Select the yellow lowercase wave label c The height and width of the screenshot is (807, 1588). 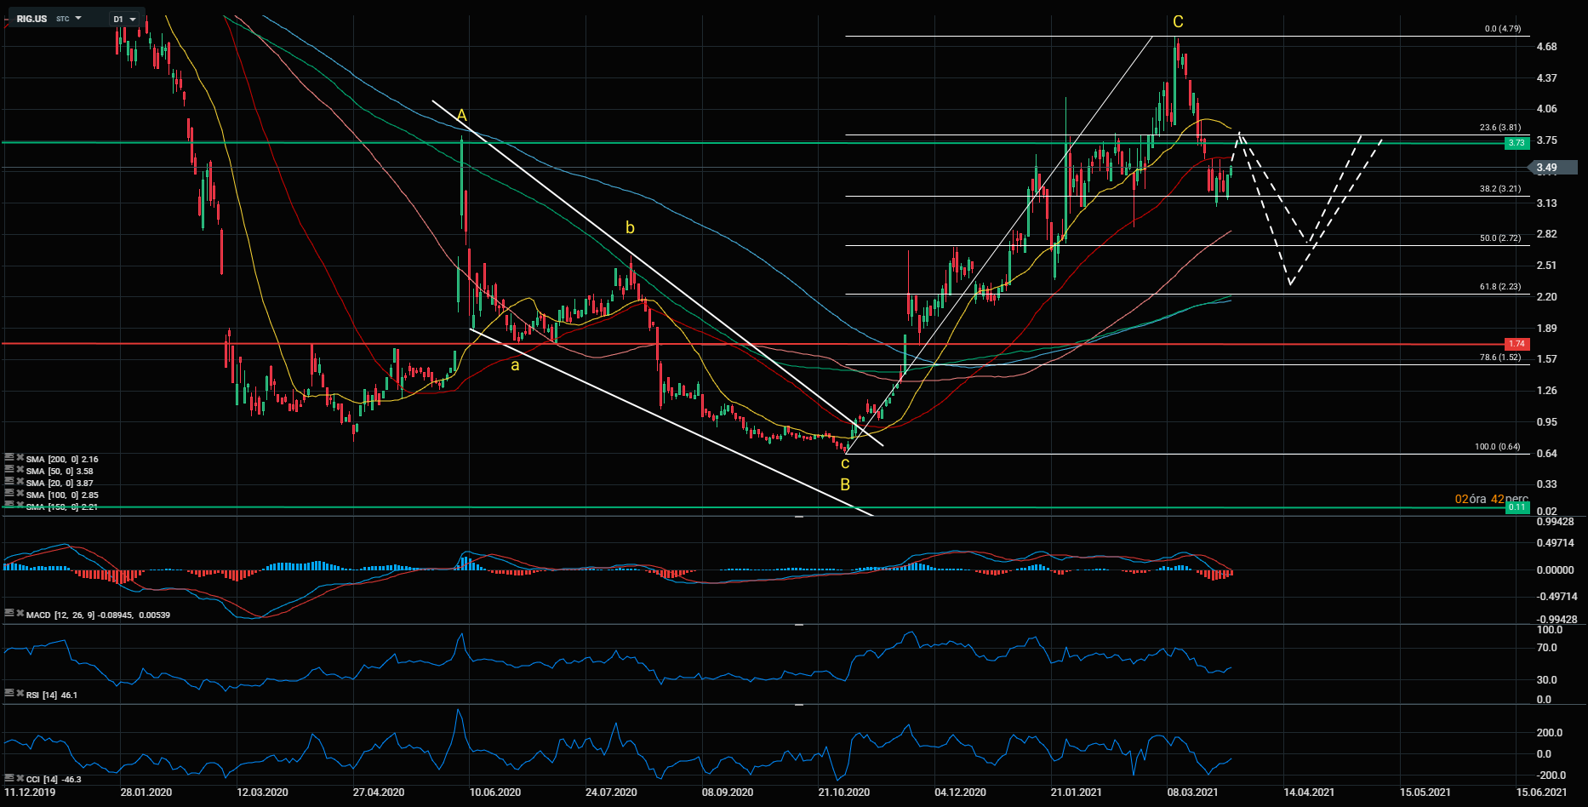pyautogui.click(x=845, y=463)
